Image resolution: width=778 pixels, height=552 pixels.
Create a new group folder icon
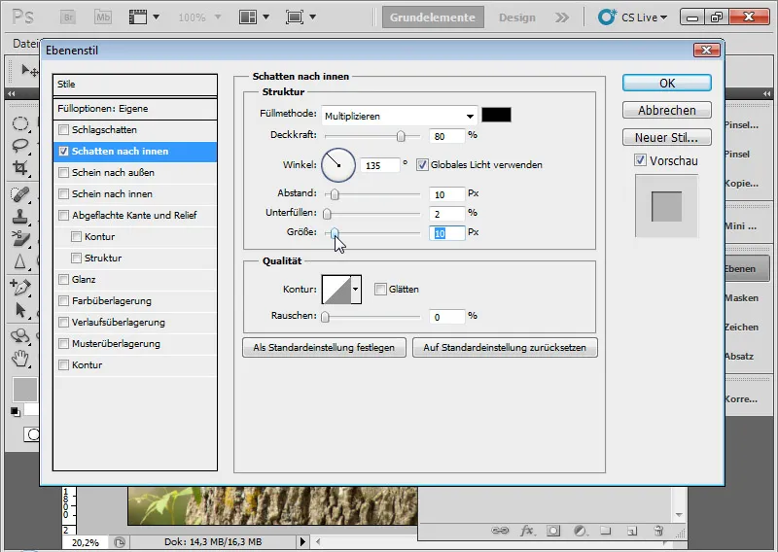pos(605,531)
